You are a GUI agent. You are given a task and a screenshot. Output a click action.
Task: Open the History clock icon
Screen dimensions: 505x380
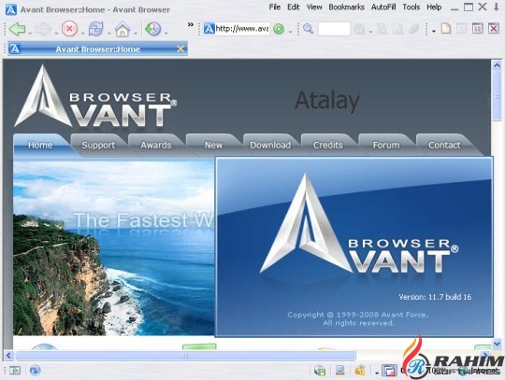pos(153,29)
